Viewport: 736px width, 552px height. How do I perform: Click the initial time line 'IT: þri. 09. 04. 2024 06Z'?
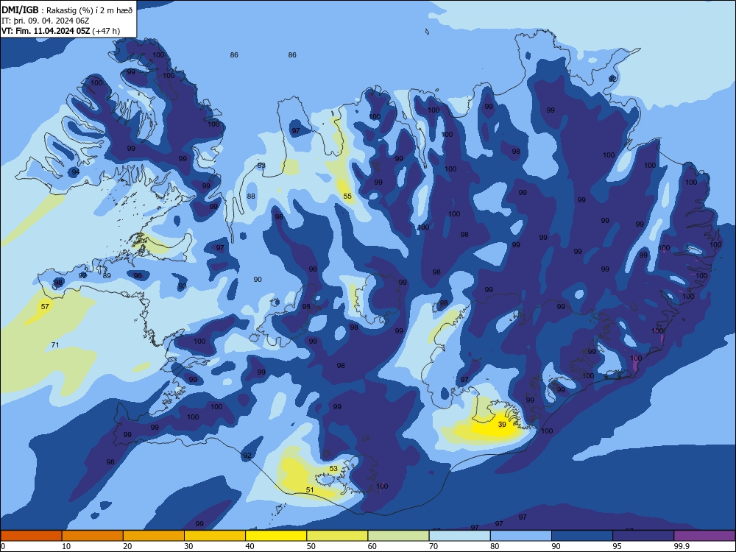tap(46, 21)
